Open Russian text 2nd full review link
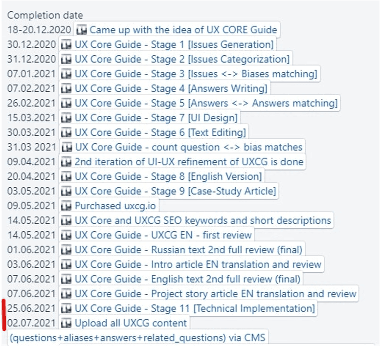This screenshot has height=346, width=380. 188,250
